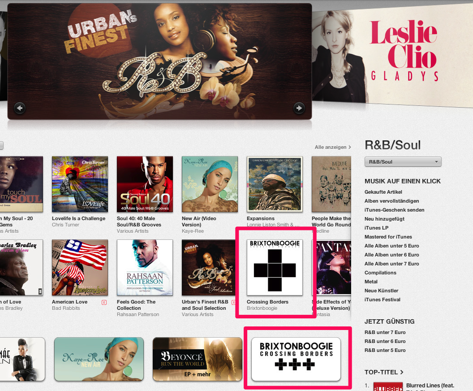Image resolution: width=473 pixels, height=391 pixels.
Task: Open the R&B/Soul genre dropdown
Action: click(403, 162)
